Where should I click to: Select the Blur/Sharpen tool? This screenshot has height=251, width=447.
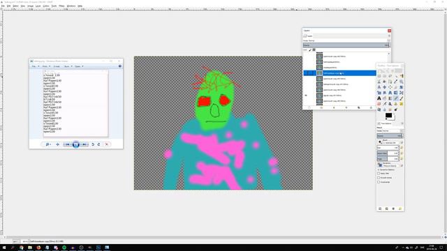click(x=385, y=109)
